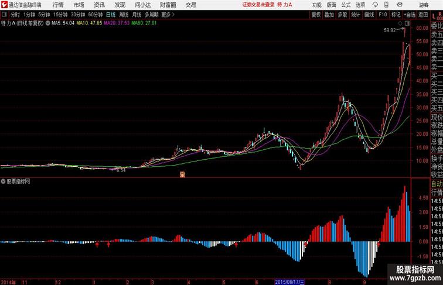Click the 6.54 low price label
This screenshot has width=443, height=285.
click(121, 170)
